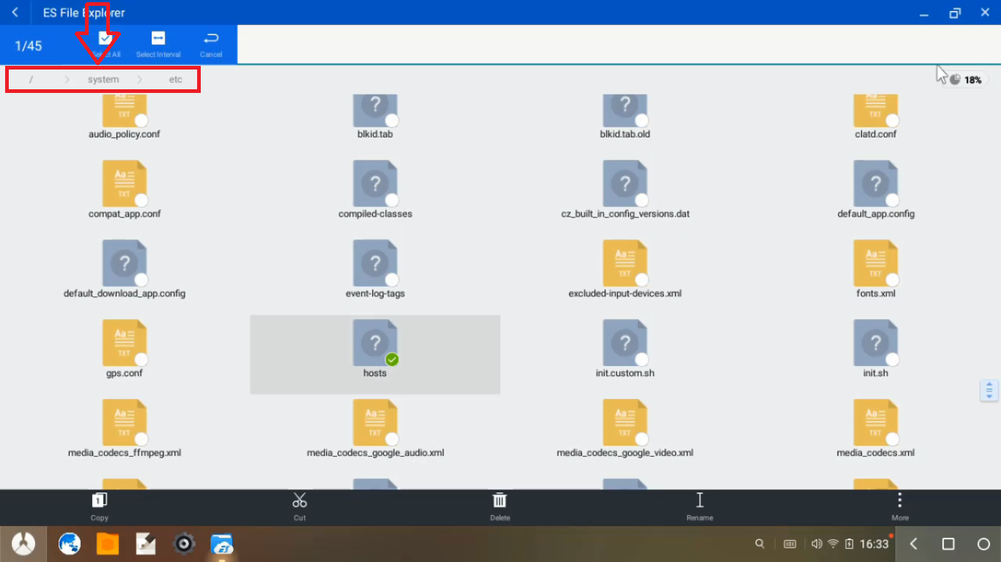Click the event-log-tags file icon
Image resolution: width=1001 pixels, height=562 pixels.
(x=375, y=263)
